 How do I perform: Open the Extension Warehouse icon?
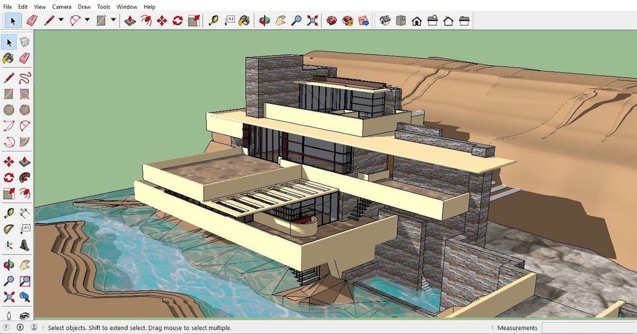[348, 21]
